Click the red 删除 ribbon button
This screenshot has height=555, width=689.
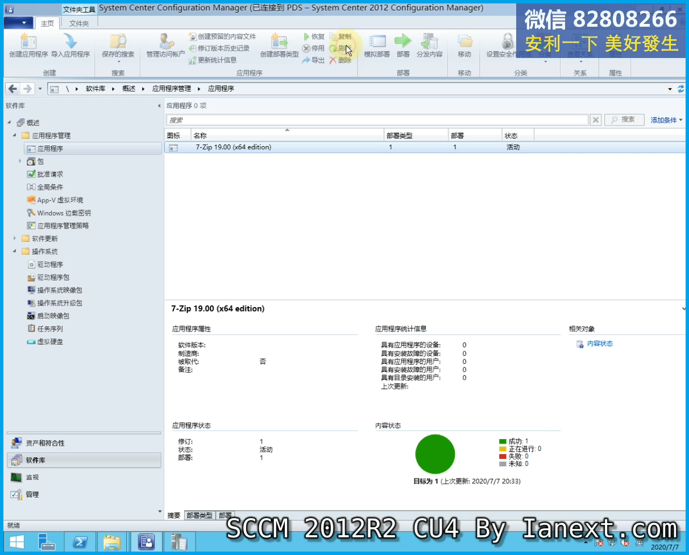point(340,60)
